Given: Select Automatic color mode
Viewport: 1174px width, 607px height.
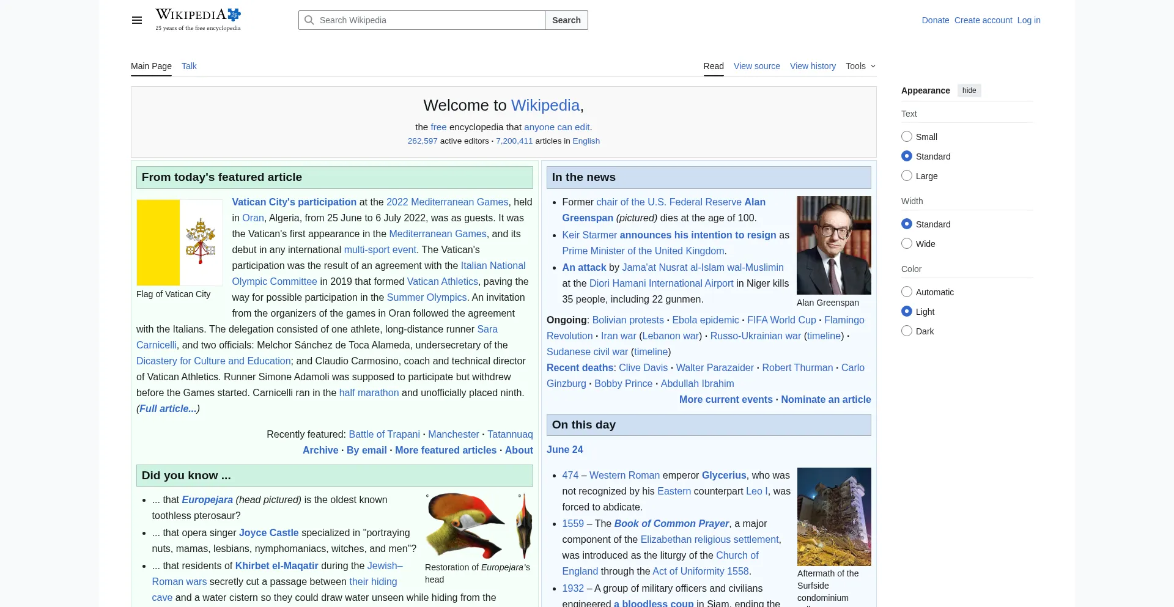Looking at the screenshot, I should click(907, 292).
